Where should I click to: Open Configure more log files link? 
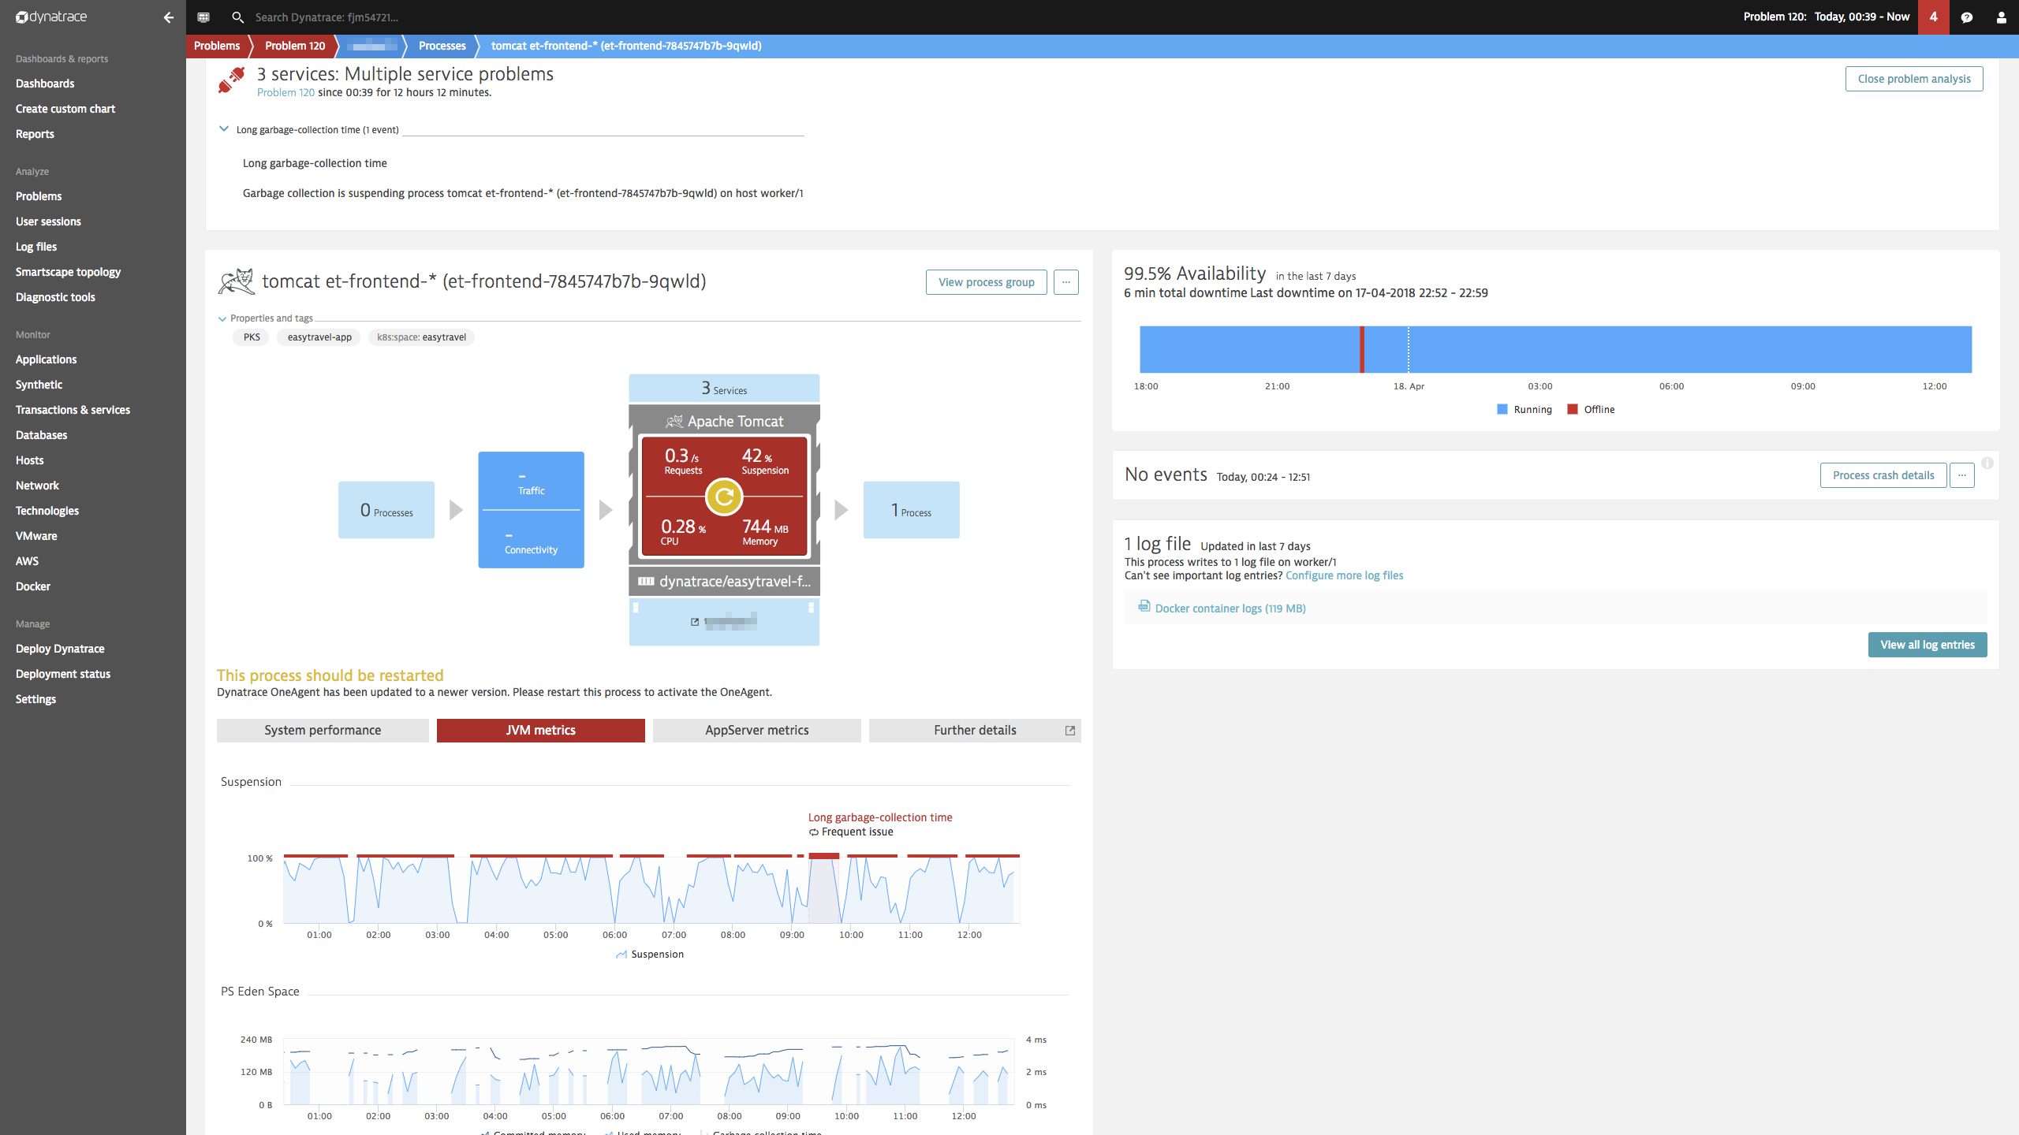[x=1345, y=575]
